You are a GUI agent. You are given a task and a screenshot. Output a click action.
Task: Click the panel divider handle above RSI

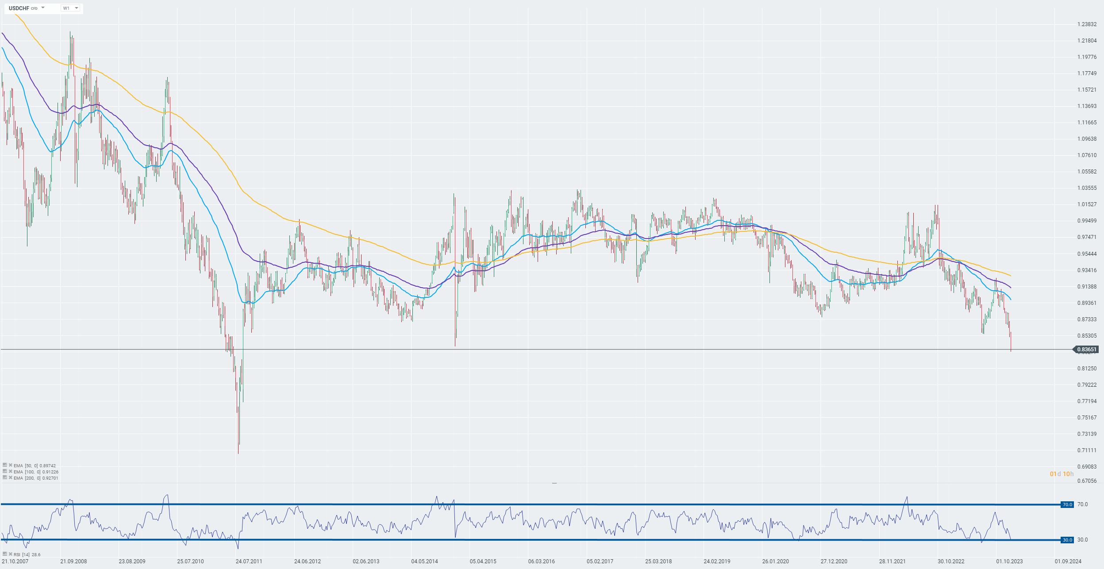[x=554, y=484]
